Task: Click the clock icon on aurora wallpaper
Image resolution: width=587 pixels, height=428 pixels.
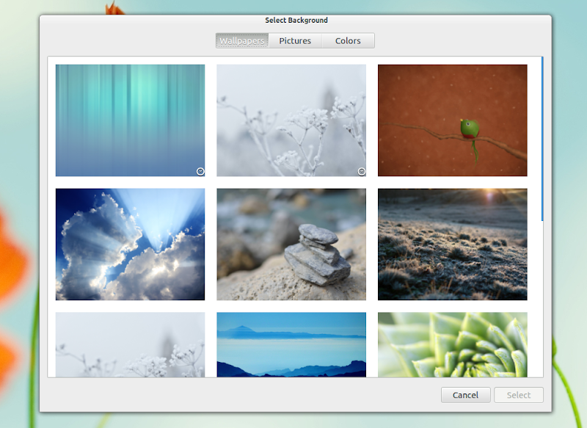Action: click(x=200, y=172)
